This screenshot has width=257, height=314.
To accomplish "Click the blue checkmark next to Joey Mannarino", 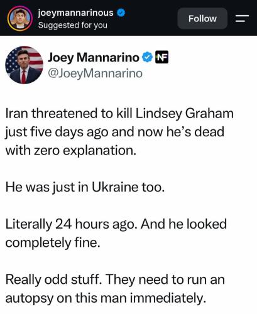I will coord(148,57).
